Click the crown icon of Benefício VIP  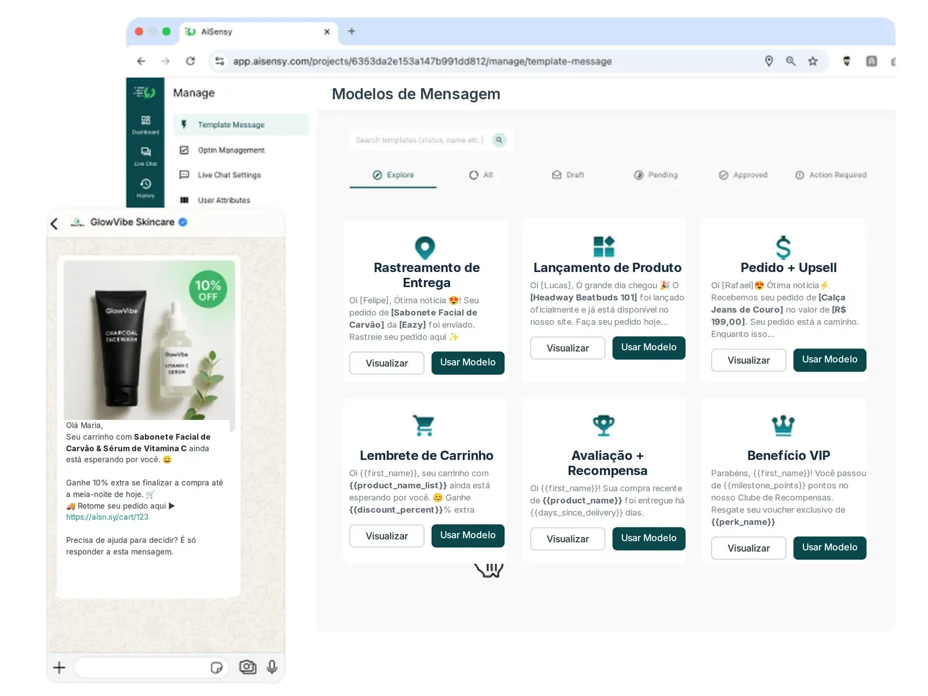click(783, 425)
